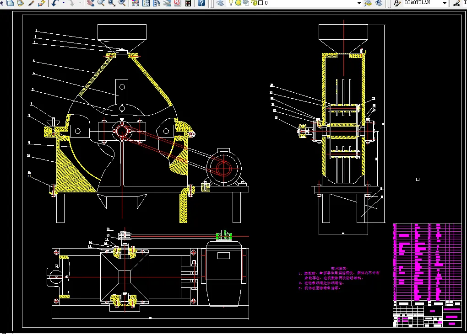The image size is (467, 334).
Task: Expand the layer control dropdown list
Action: point(359,3)
